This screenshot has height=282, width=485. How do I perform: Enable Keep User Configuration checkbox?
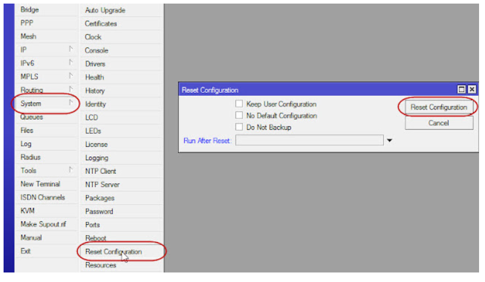tap(239, 104)
